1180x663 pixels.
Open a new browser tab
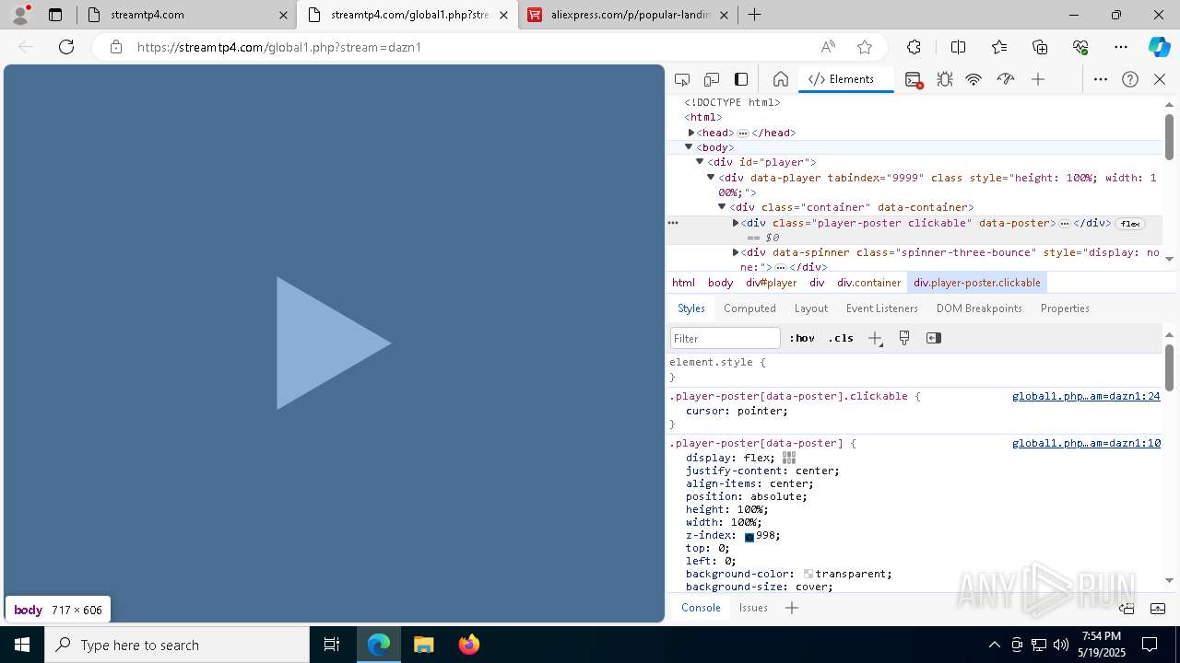point(755,15)
